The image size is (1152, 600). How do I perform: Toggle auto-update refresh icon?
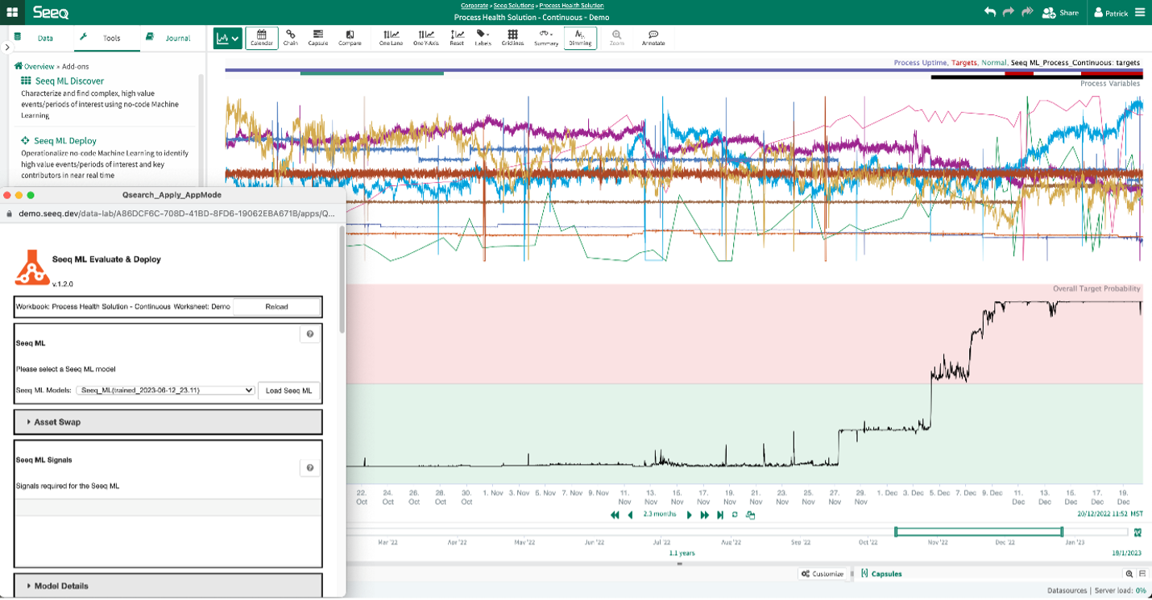click(x=735, y=515)
